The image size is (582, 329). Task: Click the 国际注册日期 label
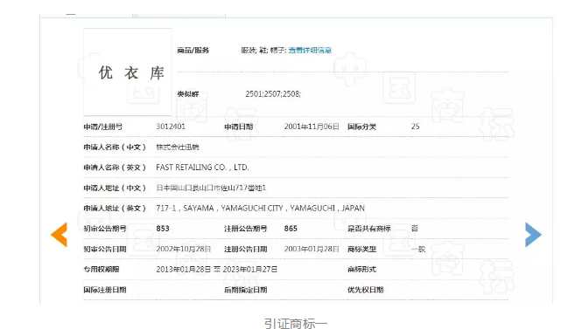click(x=105, y=290)
